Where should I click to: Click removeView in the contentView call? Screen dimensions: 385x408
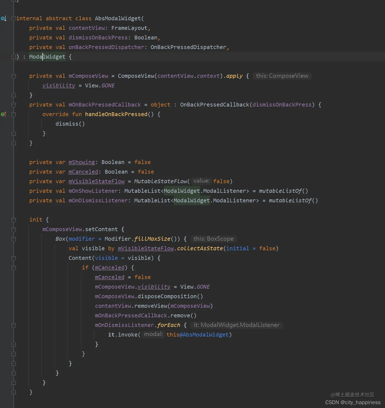coord(151,306)
